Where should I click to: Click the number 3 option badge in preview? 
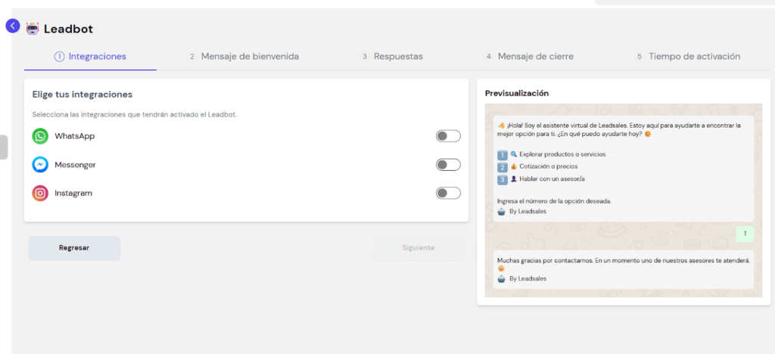pyautogui.click(x=503, y=180)
